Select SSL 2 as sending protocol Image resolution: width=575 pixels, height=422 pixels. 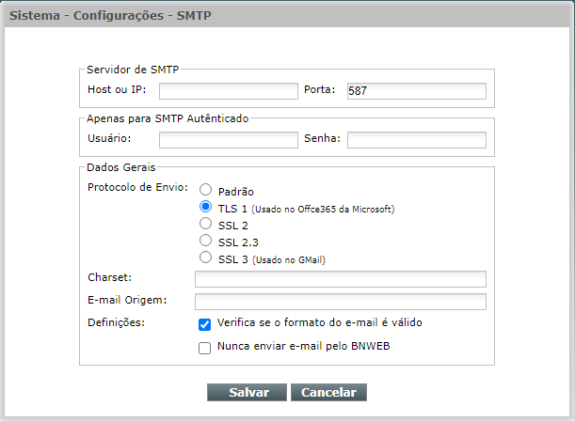click(x=205, y=223)
